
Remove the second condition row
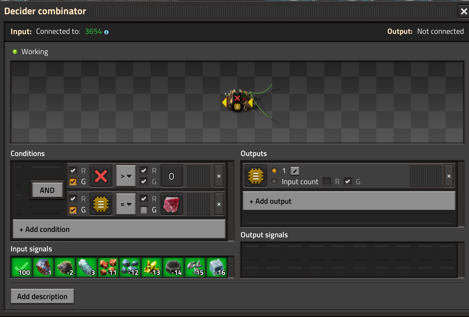click(219, 204)
